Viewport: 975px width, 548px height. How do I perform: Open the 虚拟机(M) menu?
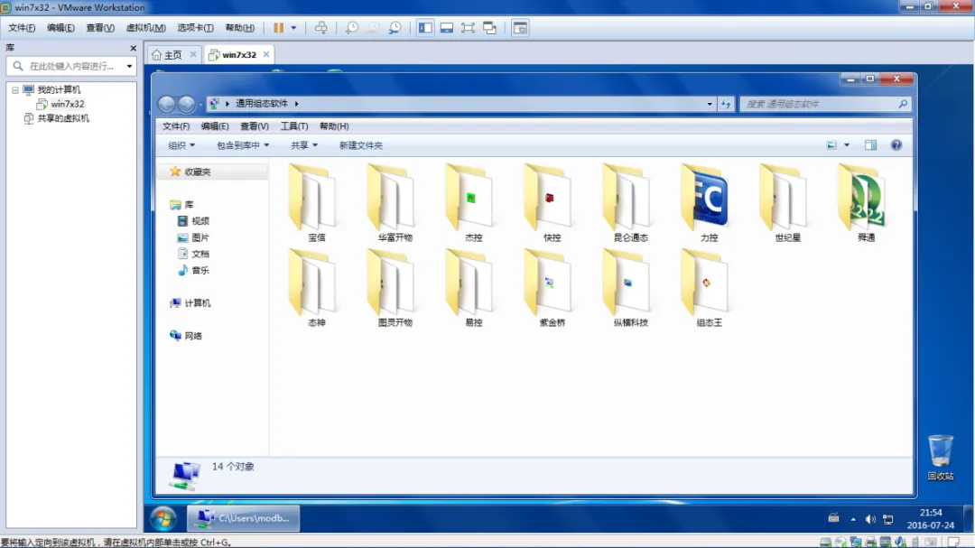(x=146, y=27)
